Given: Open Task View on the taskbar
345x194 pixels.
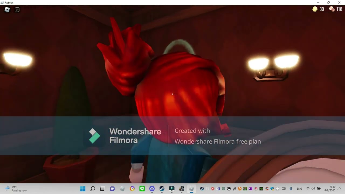Looking at the screenshot, I should [102, 189].
